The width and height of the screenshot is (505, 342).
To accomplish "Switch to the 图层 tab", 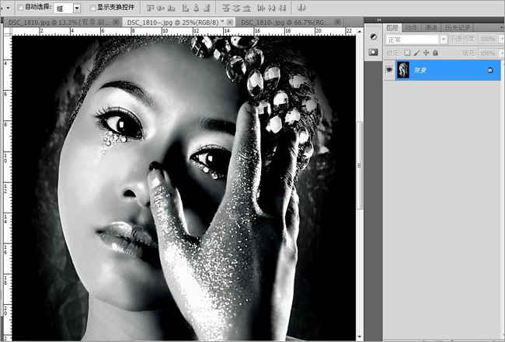I will click(392, 28).
